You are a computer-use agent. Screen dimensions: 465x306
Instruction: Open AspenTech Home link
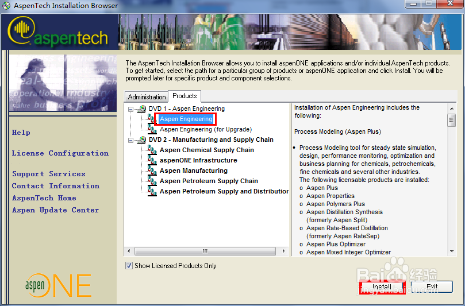pyautogui.click(x=44, y=198)
